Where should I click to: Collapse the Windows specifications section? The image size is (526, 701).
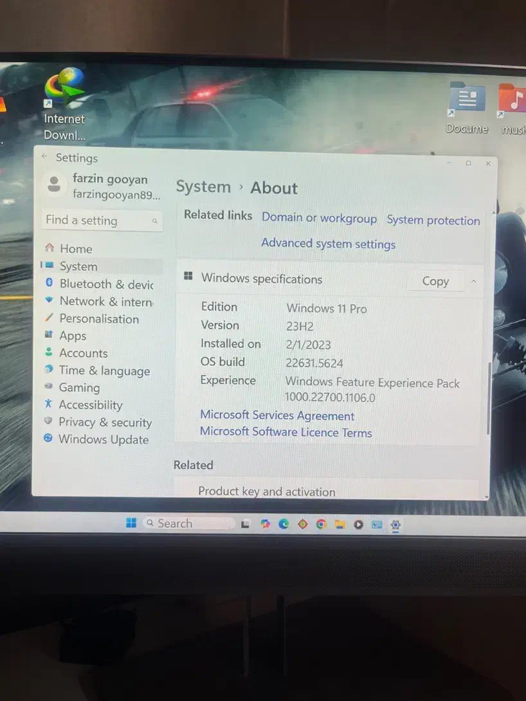point(474,282)
